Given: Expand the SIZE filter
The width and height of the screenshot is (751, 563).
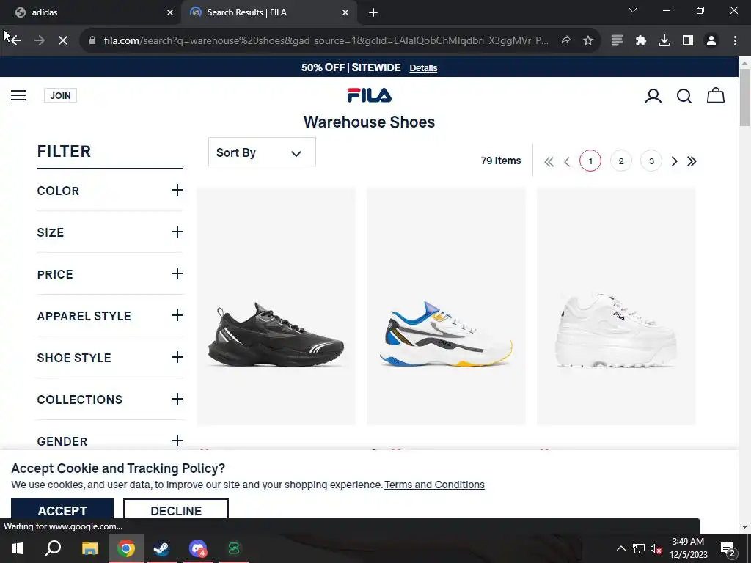Looking at the screenshot, I should tap(110, 232).
